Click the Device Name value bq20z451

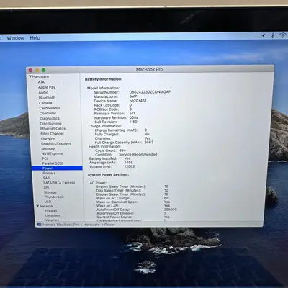pyautogui.click(x=138, y=101)
